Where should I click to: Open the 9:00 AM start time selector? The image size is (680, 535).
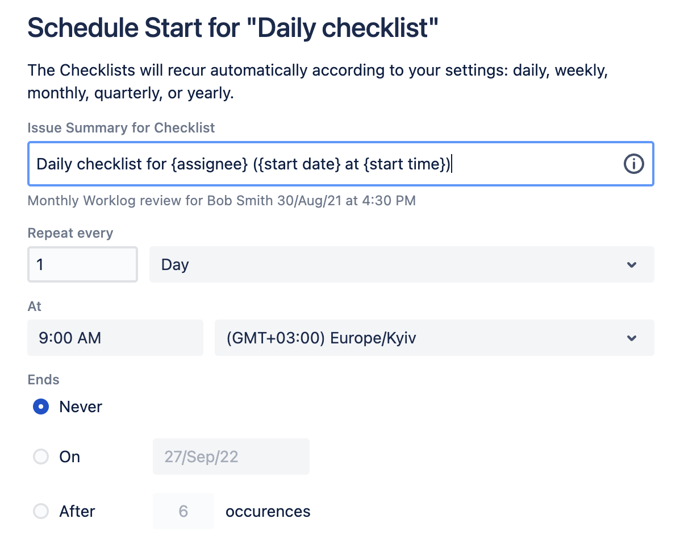(114, 338)
